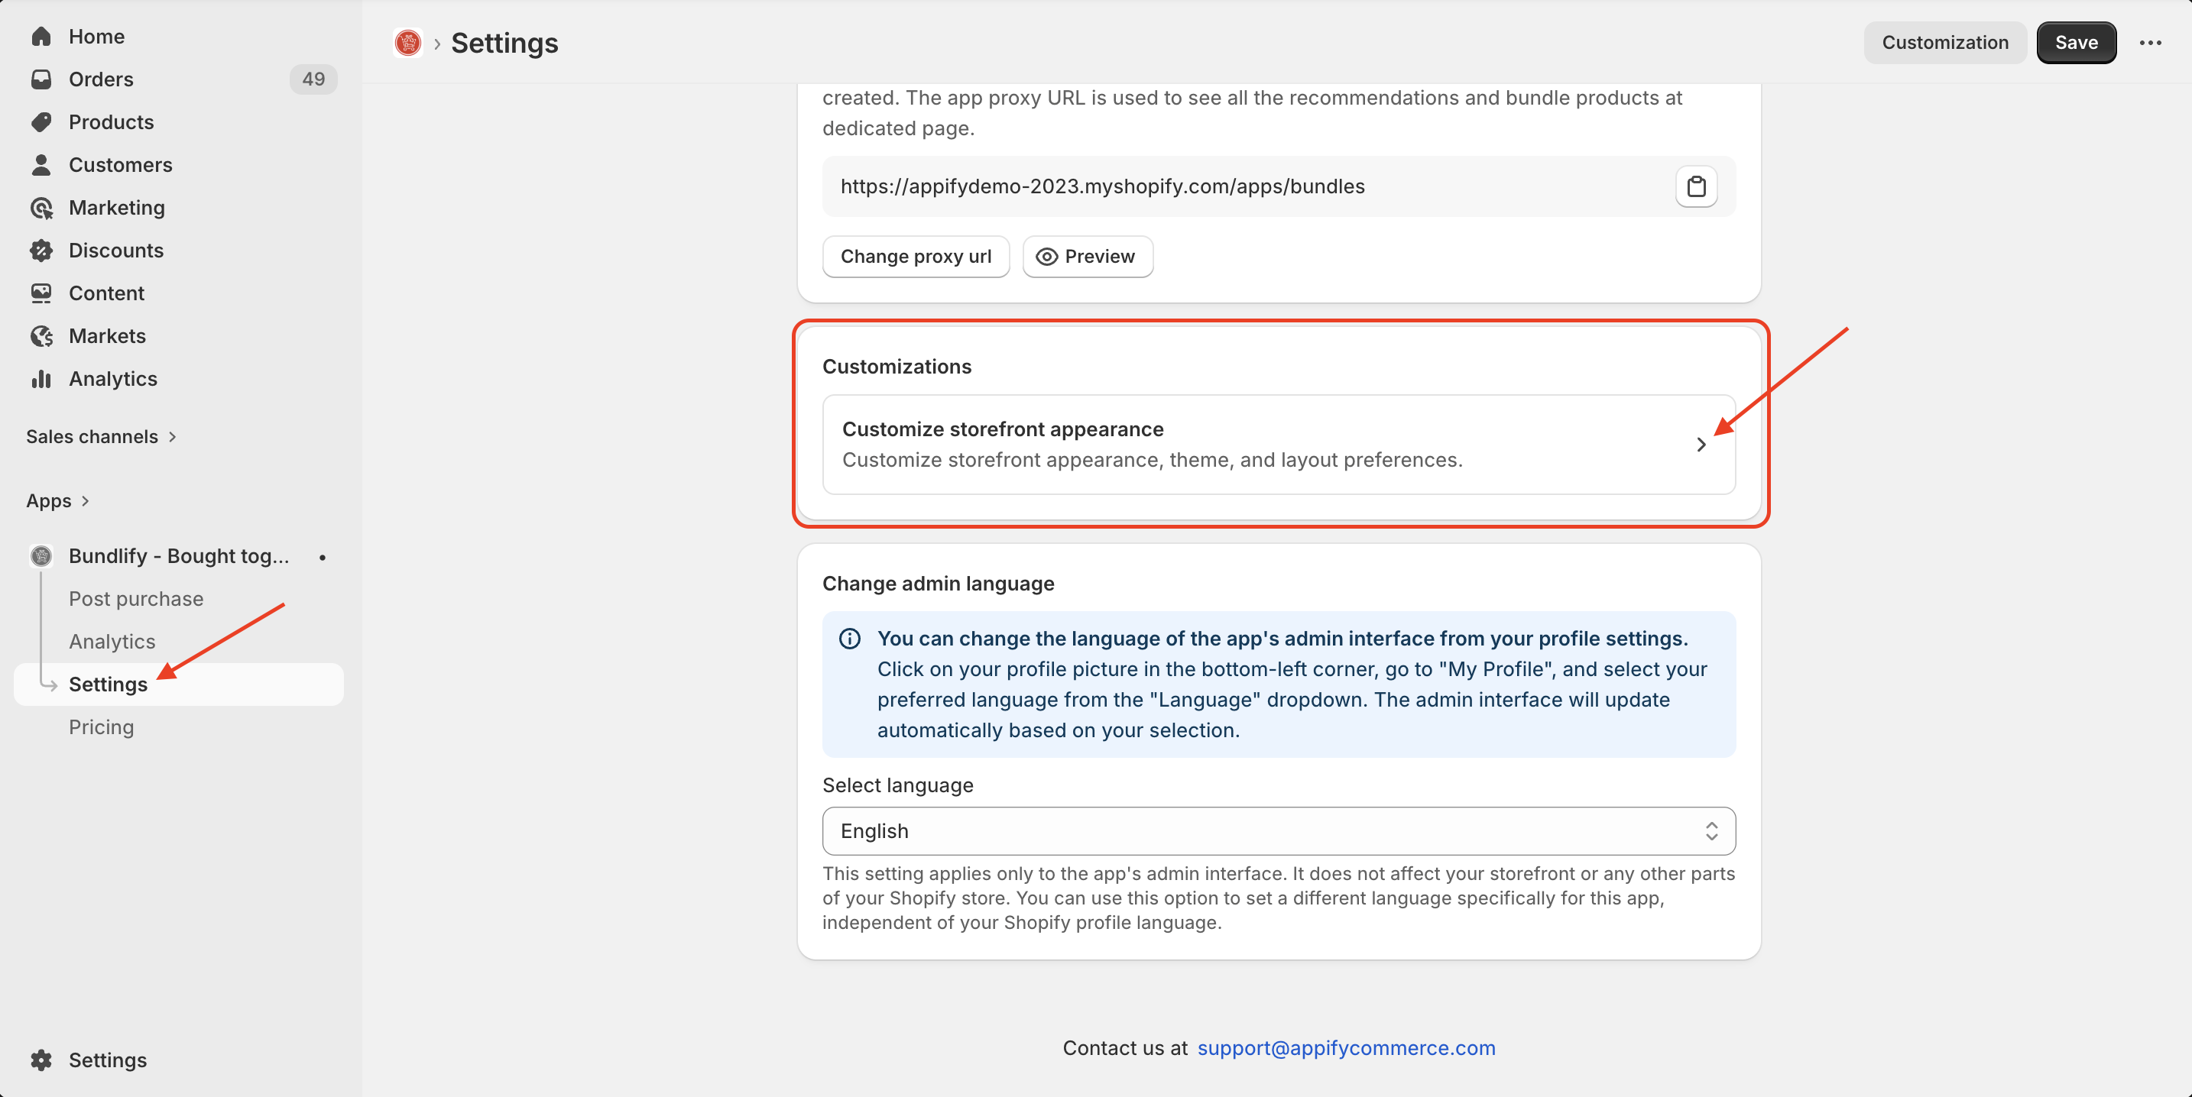Click the Marketing target icon

[x=41, y=208]
